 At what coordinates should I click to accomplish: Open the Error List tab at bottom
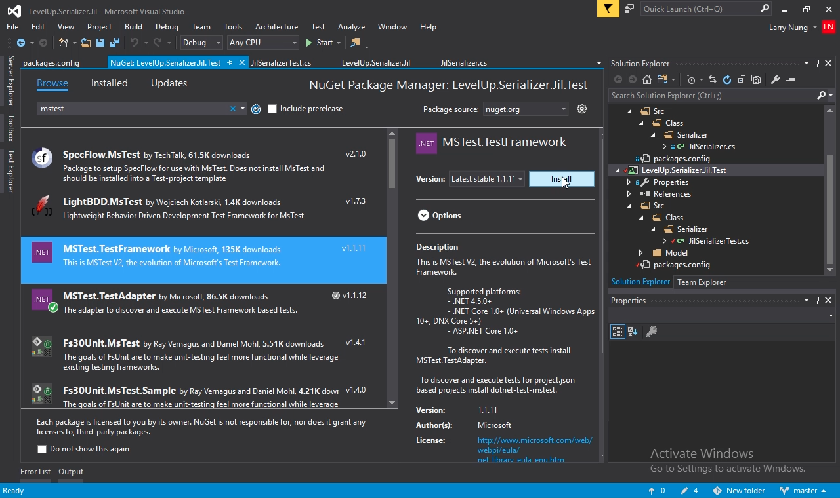[x=35, y=472]
